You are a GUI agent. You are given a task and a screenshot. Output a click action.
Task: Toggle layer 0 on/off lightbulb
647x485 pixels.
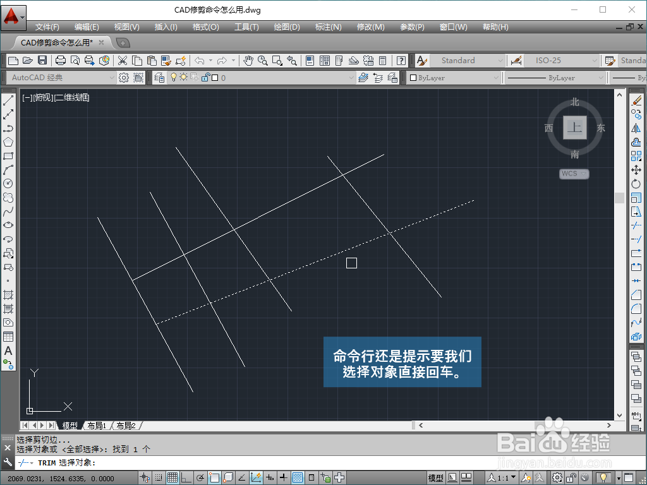click(174, 77)
